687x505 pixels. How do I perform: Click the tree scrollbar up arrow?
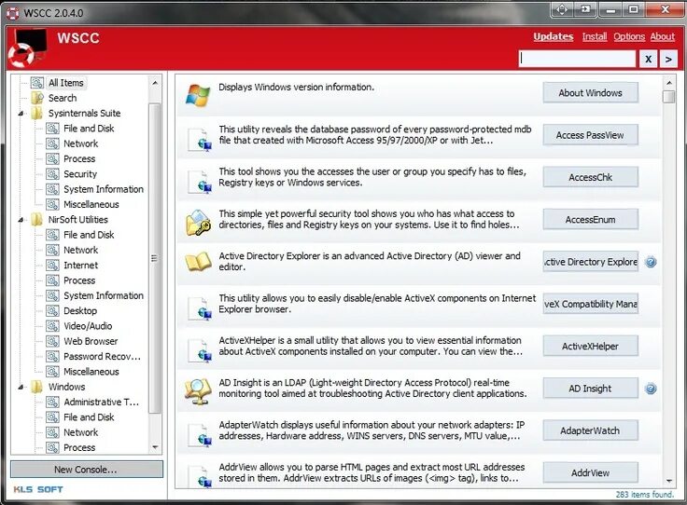155,82
